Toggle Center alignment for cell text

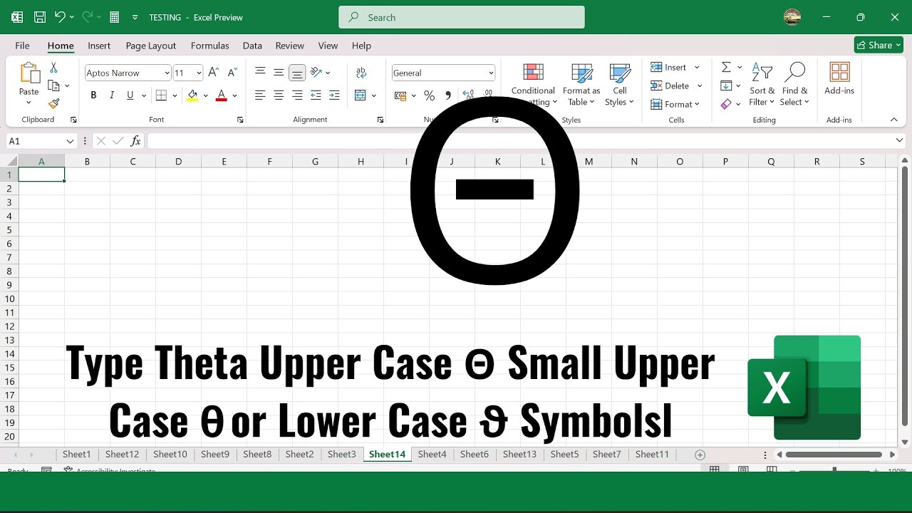(279, 95)
